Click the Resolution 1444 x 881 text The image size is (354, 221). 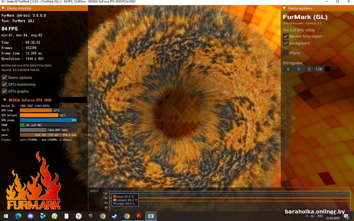click(23, 59)
